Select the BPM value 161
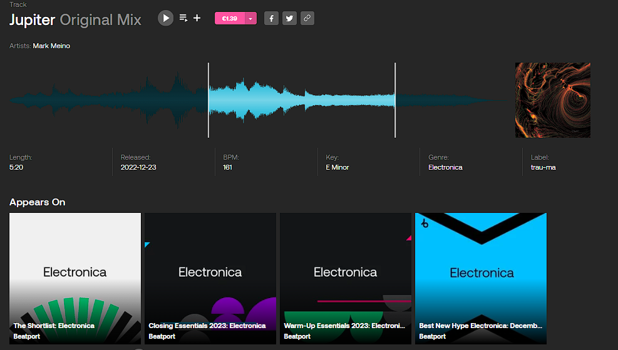The image size is (618, 350). (x=227, y=168)
